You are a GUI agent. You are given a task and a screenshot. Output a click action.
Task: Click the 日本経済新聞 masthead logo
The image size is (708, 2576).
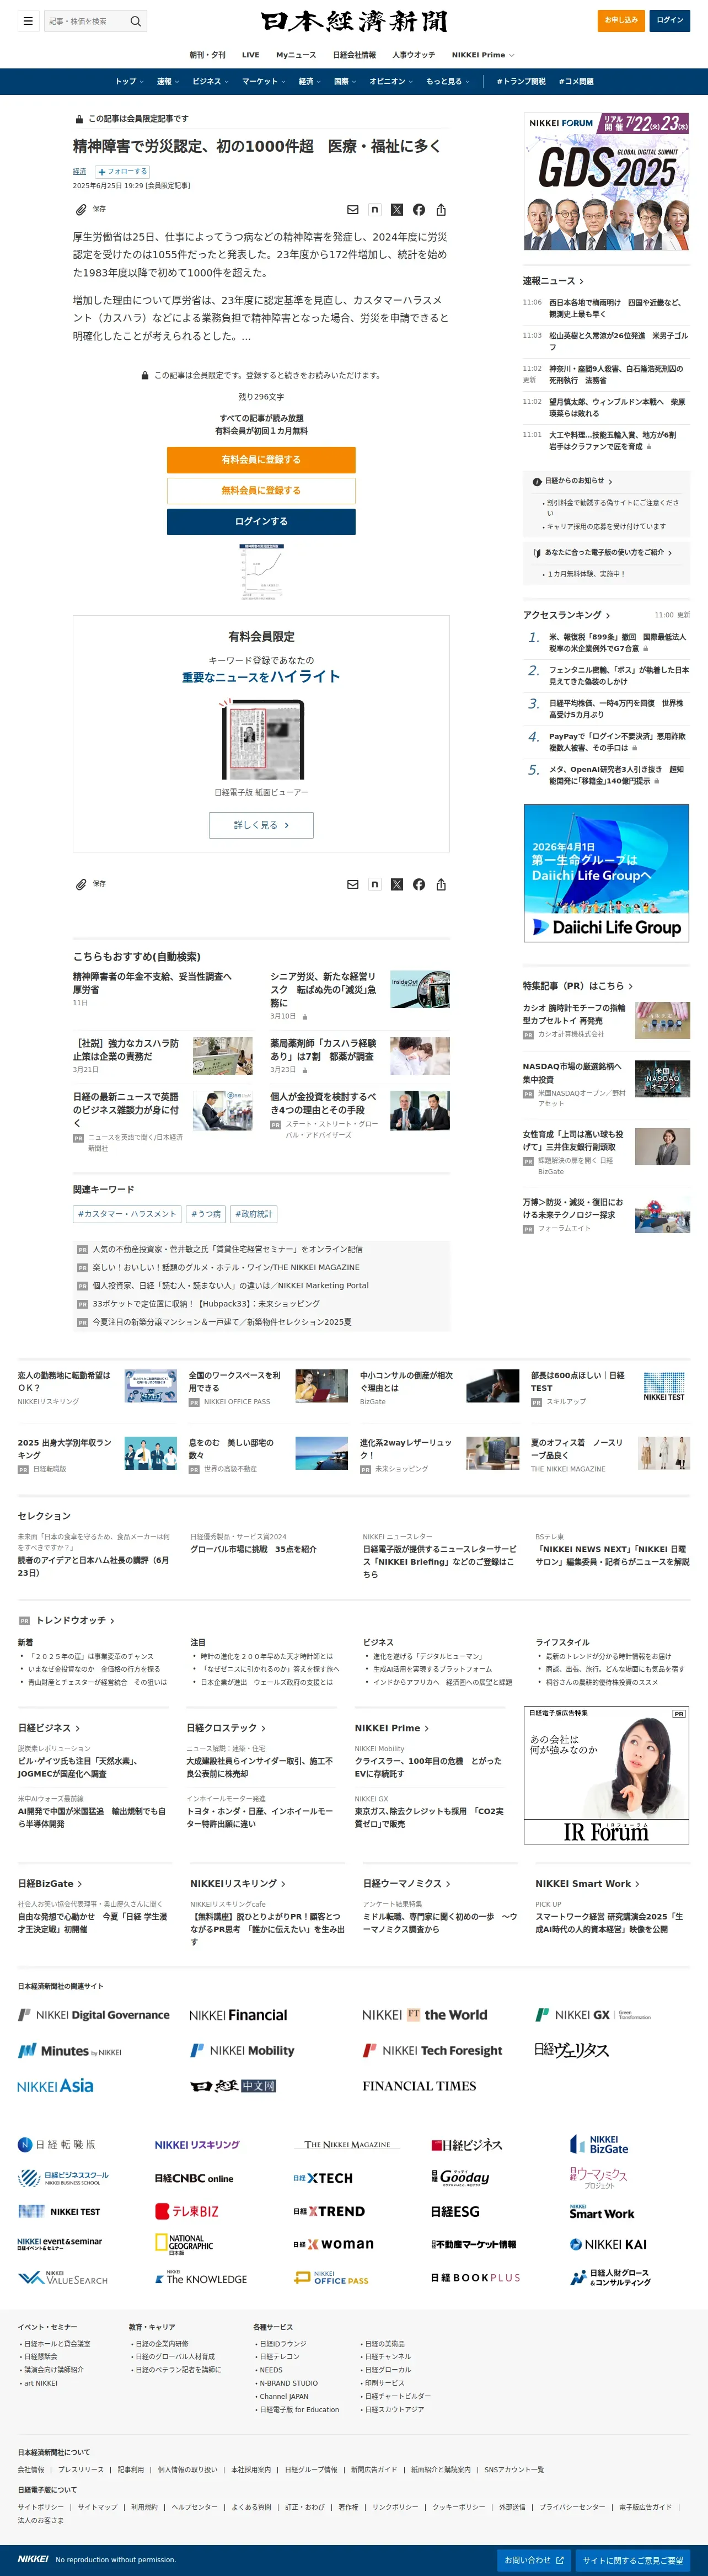[354, 21]
